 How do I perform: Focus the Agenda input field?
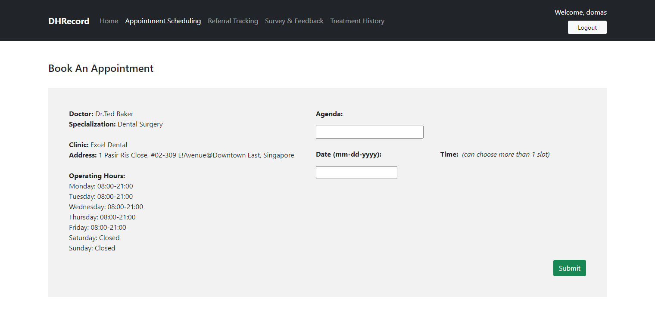369,132
